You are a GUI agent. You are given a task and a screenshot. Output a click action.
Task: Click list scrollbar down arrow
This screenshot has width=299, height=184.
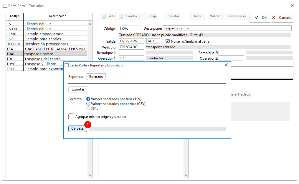coord(90,175)
